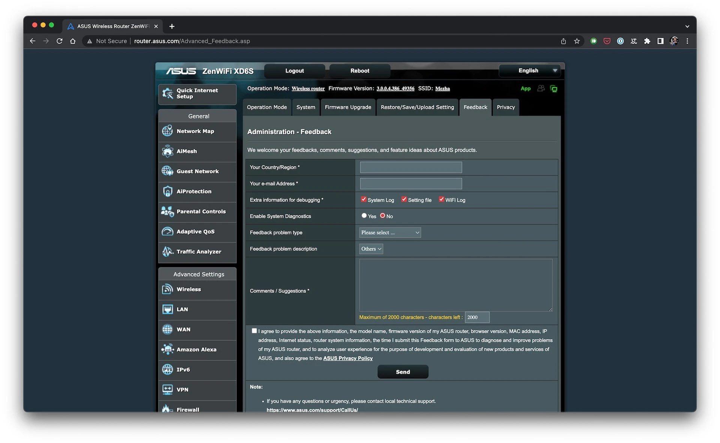Click the Network Map globe icon

(167, 131)
